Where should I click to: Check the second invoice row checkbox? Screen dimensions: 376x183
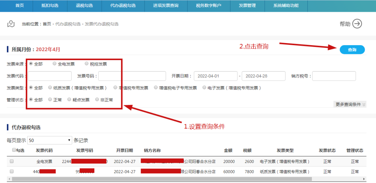coord(12,172)
